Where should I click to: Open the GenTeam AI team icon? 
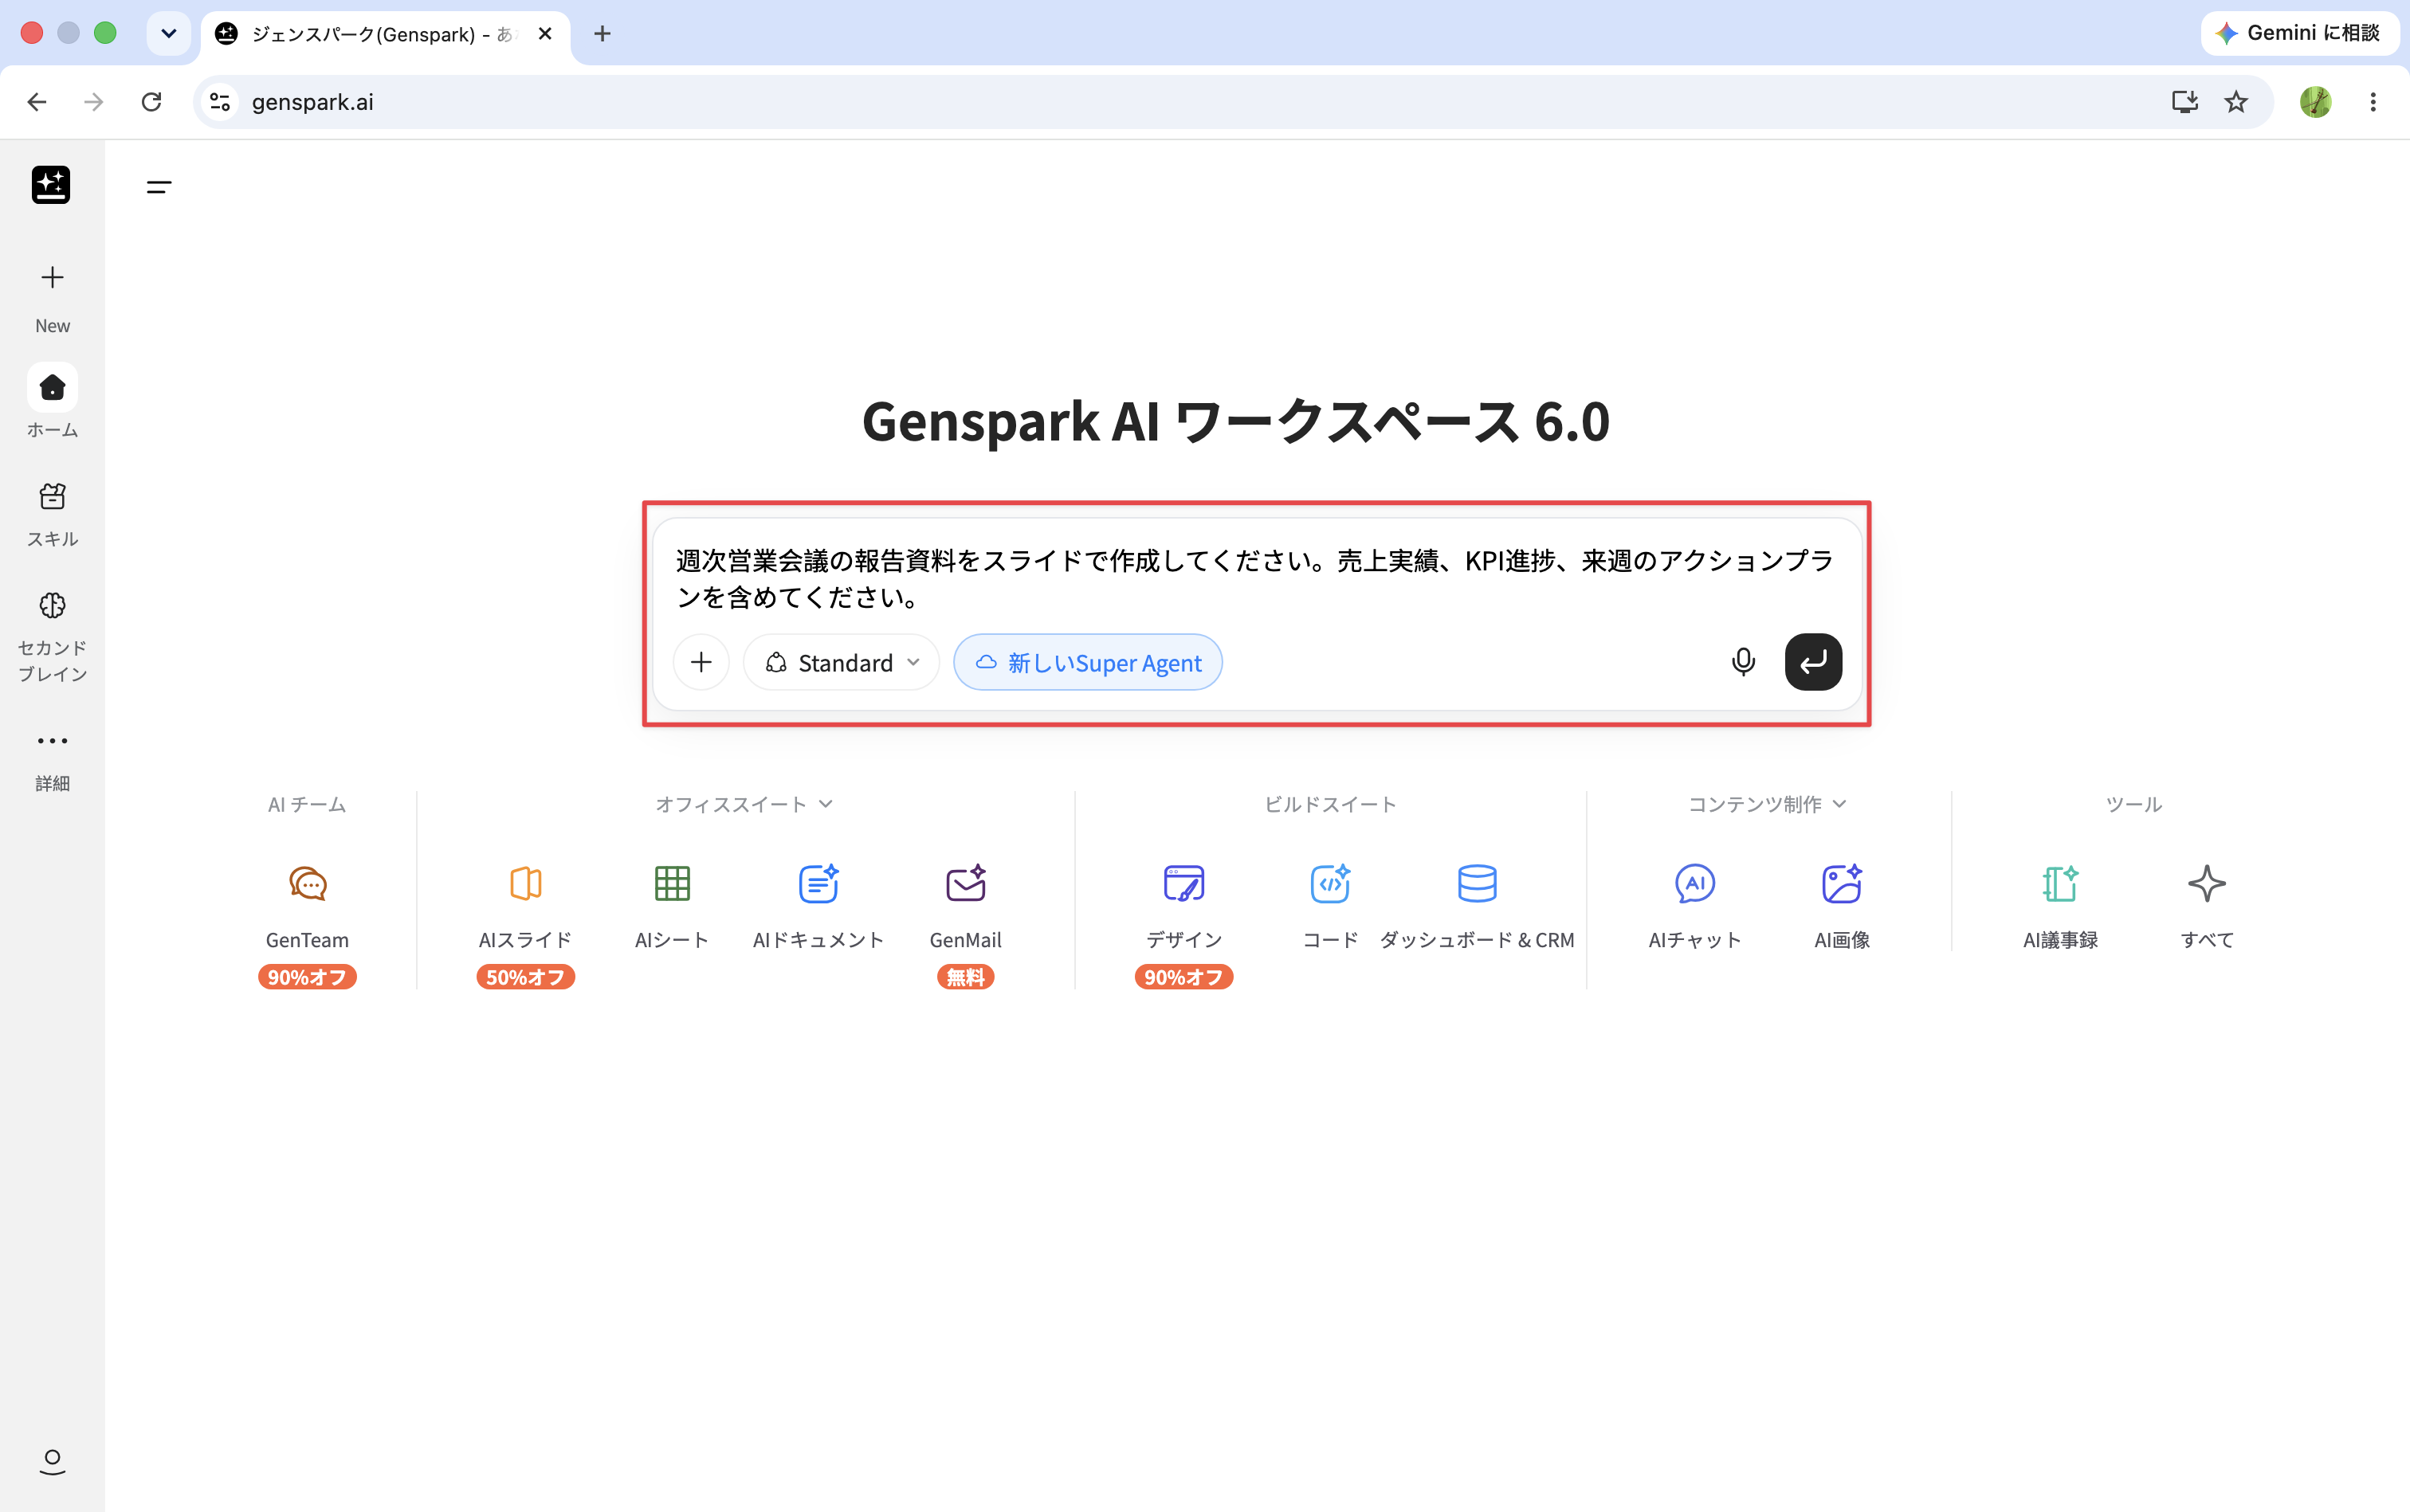[307, 884]
